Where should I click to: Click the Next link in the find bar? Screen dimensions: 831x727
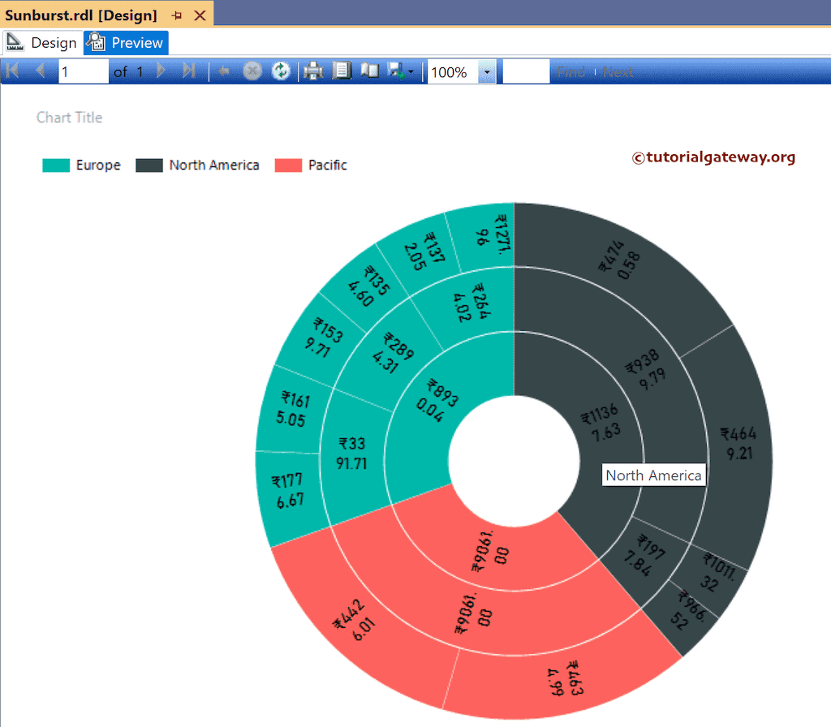pos(618,71)
